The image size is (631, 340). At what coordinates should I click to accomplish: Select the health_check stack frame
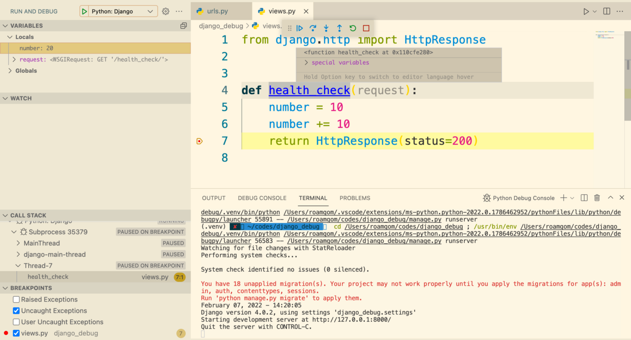(95, 277)
